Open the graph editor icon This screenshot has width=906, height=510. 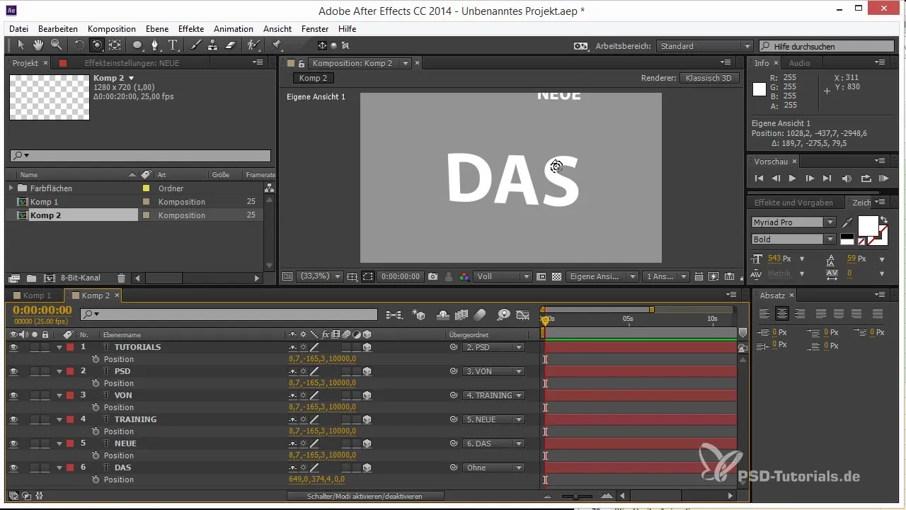point(523,314)
